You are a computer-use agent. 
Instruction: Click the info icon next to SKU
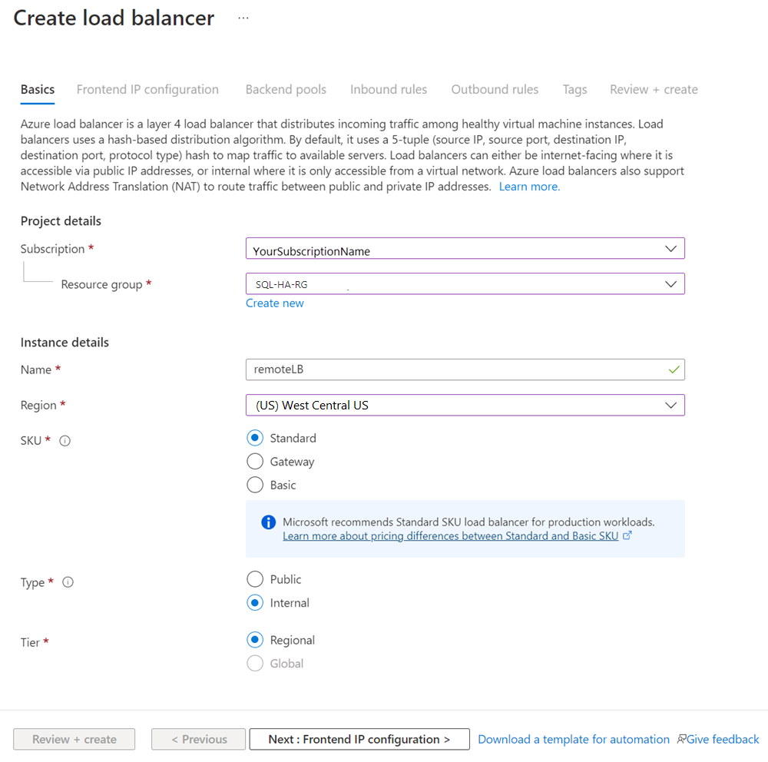65,440
